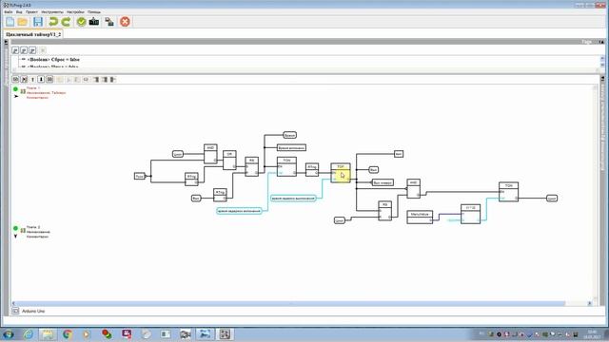The image size is (609, 342).
Task: Click the second key icon in tags panel
Action: (x=24, y=50)
